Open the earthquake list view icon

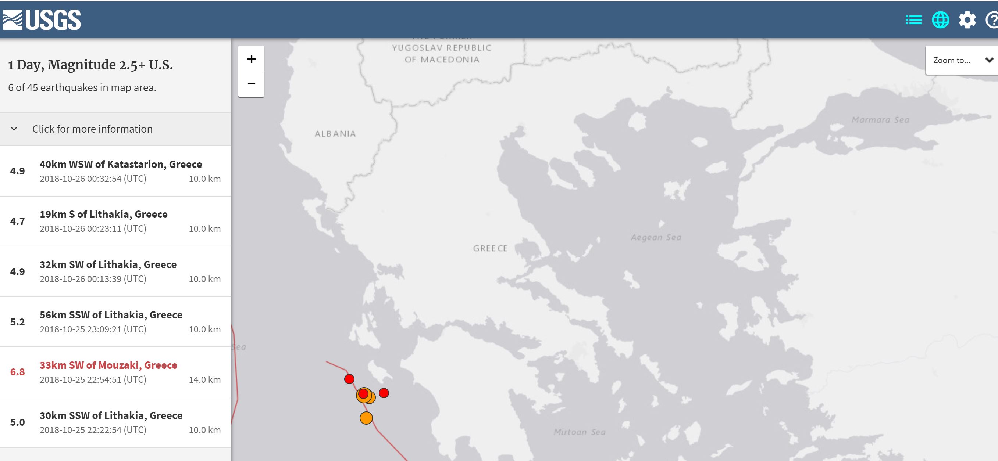(x=913, y=20)
